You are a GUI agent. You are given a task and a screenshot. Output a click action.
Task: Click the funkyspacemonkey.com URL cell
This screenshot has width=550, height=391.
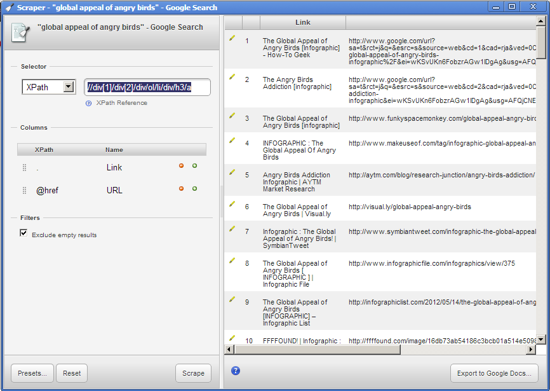(442, 118)
